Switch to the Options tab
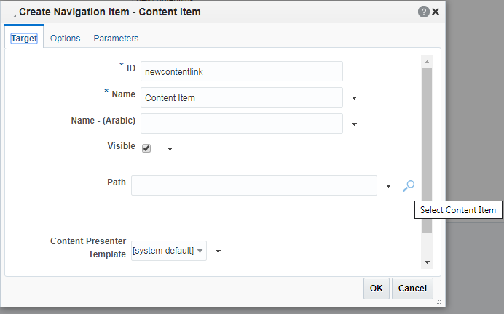The width and height of the screenshot is (504, 314). pos(66,39)
